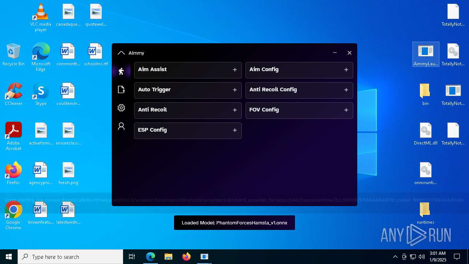Open the clock showing 3:01 AM

438,257
